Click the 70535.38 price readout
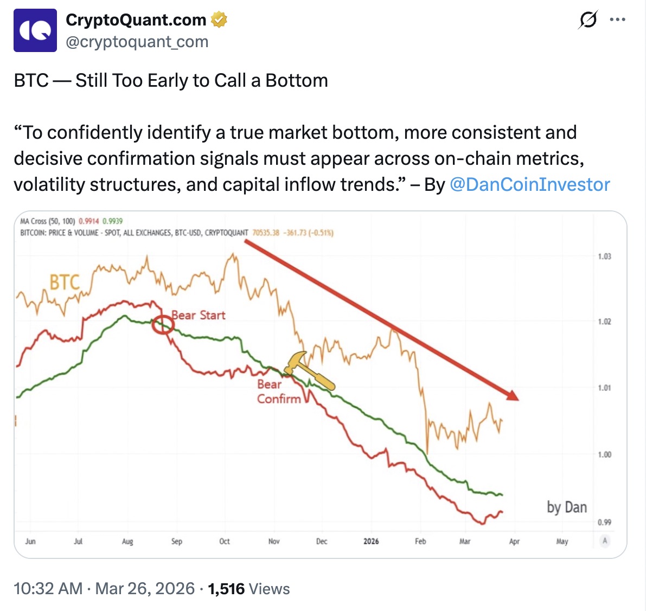This screenshot has width=646, height=611. point(265,232)
